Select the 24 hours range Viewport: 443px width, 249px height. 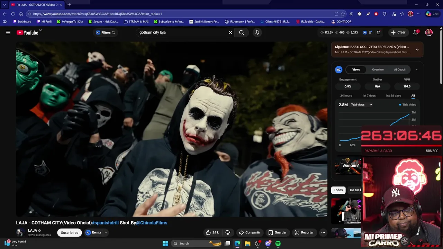(x=346, y=95)
